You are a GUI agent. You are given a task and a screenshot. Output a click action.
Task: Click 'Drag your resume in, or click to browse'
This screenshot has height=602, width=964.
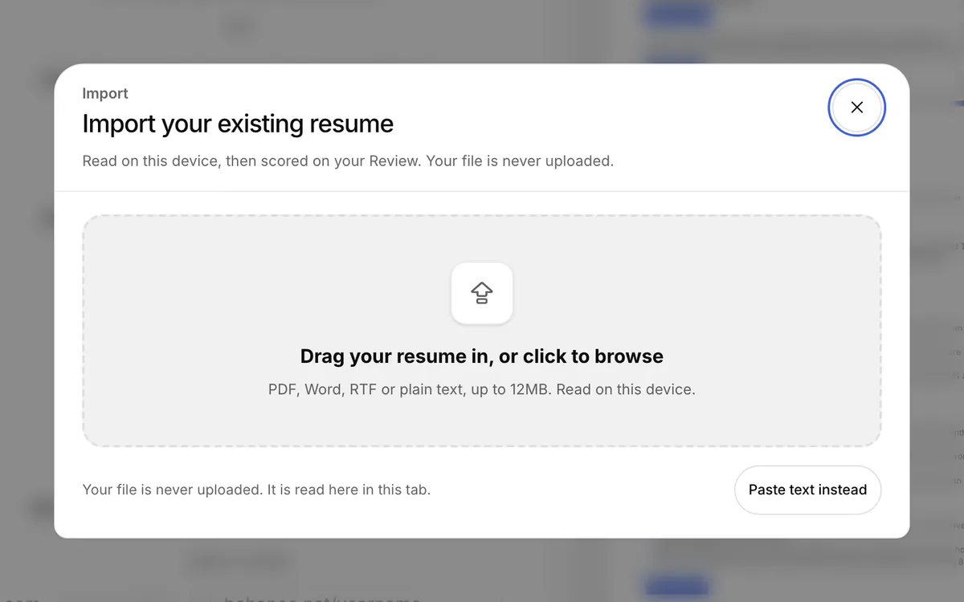[482, 356]
